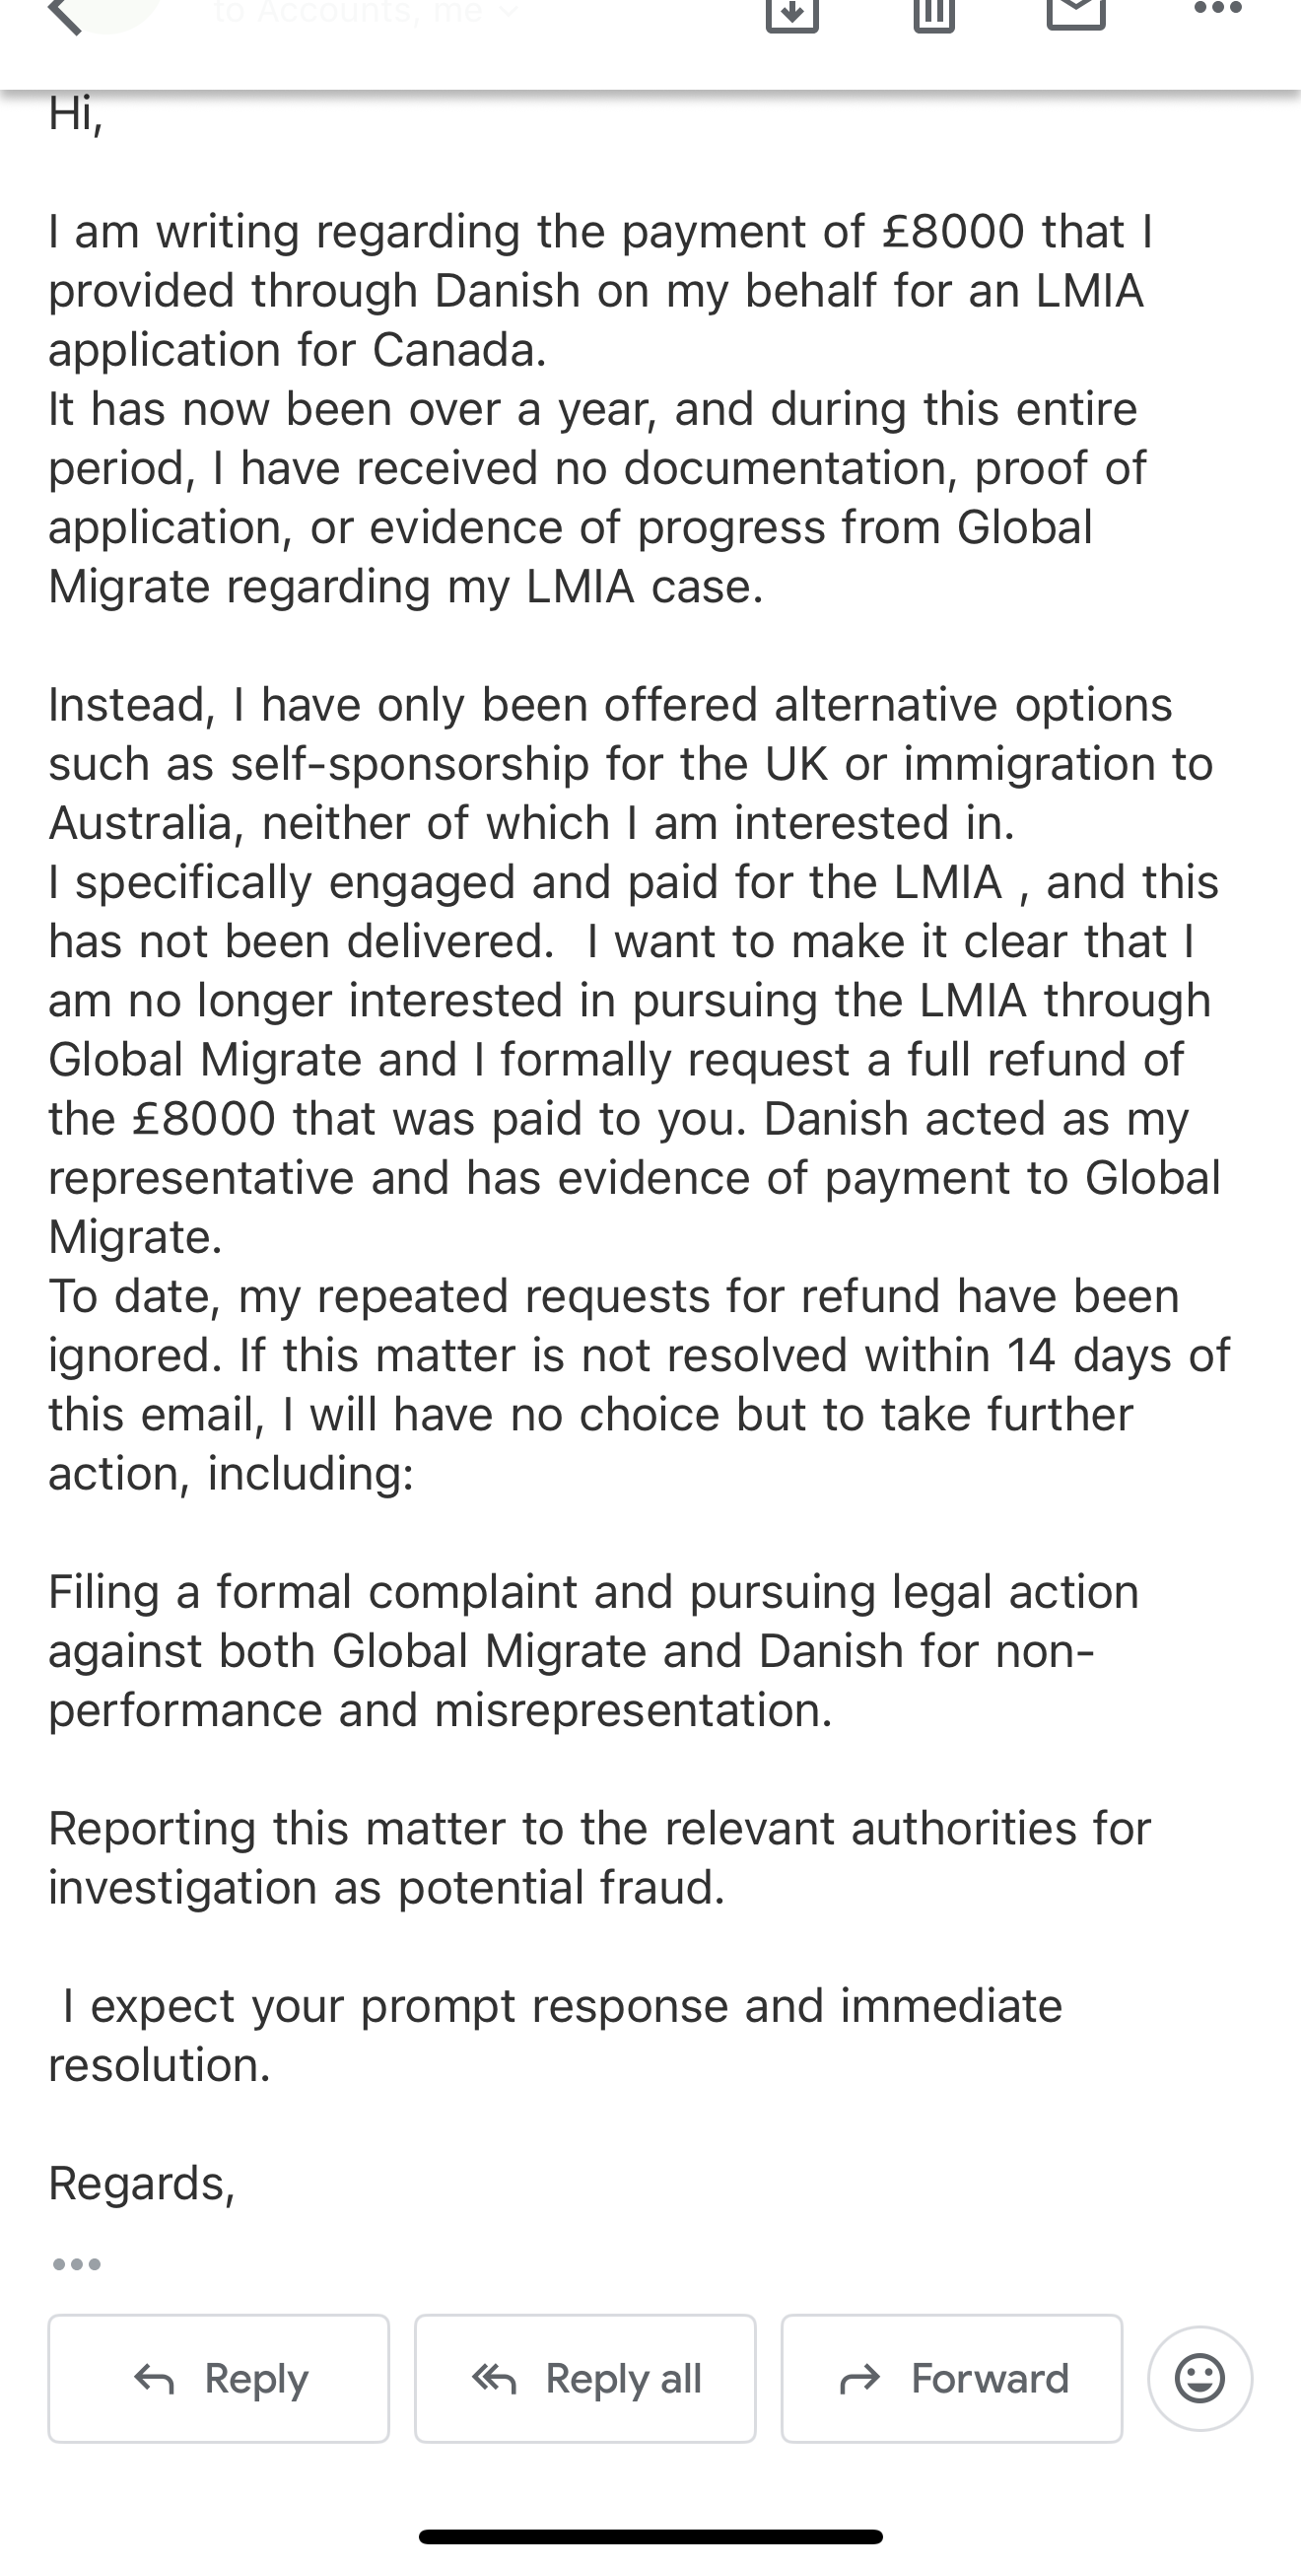Image resolution: width=1301 pixels, height=2568 pixels.
Task: Delete the email using the trash icon
Action: (934, 12)
